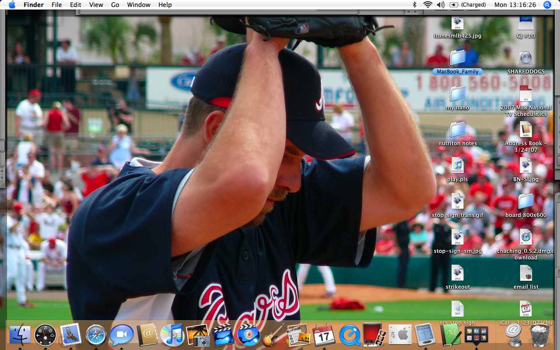
Task: Open Spotlight search icon
Action: pos(547,5)
